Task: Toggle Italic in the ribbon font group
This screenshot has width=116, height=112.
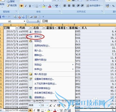Action: tap(26, 6)
